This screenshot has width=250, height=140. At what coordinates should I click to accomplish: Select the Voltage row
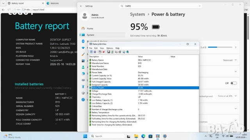[144, 91]
